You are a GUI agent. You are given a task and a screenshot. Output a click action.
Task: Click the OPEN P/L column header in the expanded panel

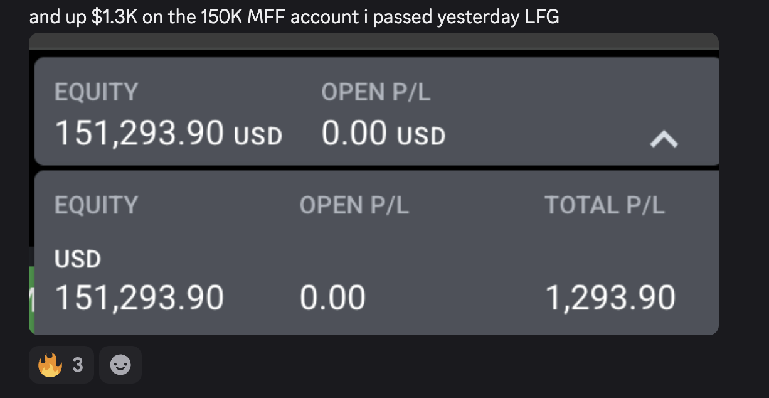tap(354, 205)
